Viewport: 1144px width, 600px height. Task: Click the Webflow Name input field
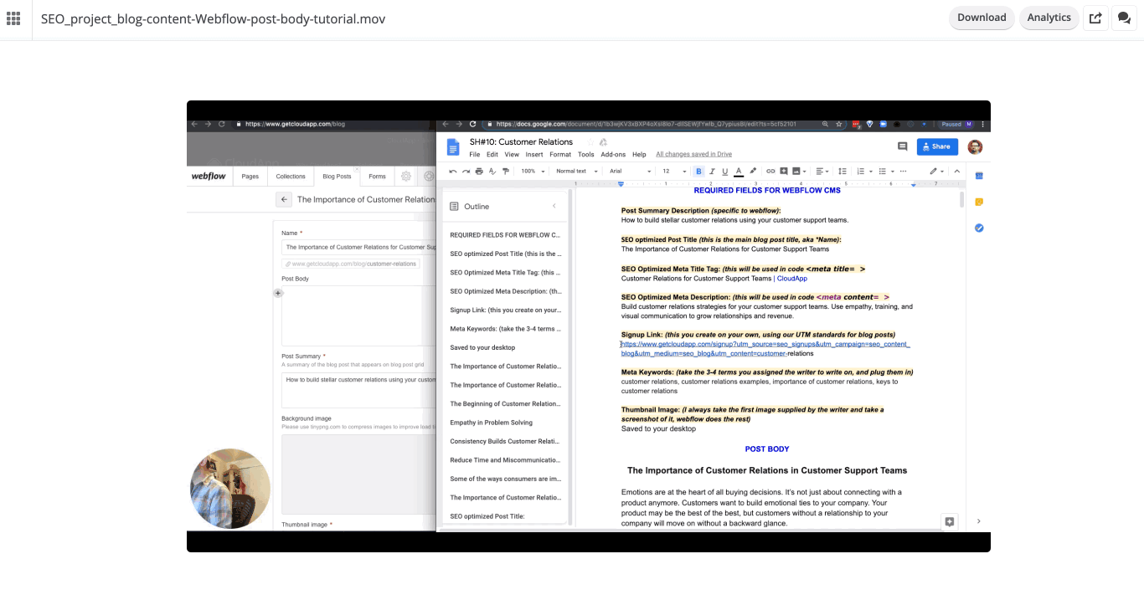pos(358,248)
